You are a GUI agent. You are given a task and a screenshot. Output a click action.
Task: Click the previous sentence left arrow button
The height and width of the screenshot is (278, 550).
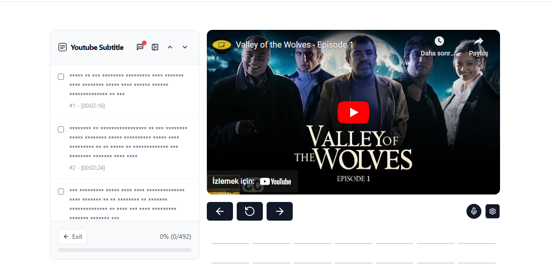pyautogui.click(x=220, y=211)
